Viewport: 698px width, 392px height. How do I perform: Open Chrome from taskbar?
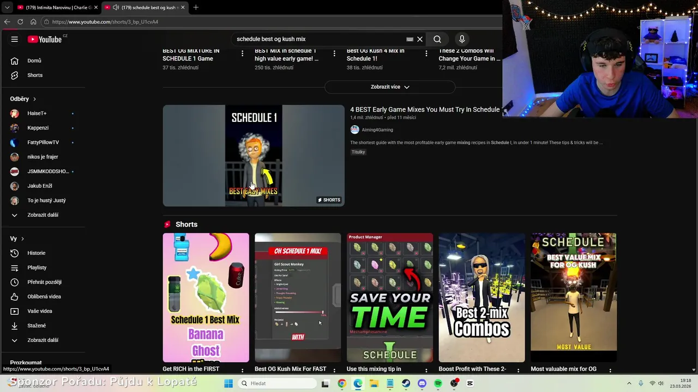341,383
